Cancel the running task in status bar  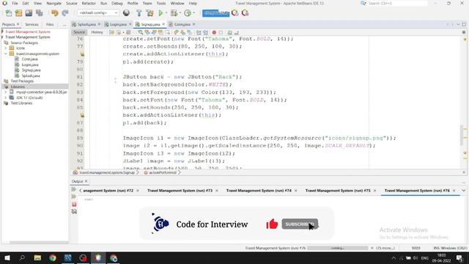[x=372, y=248]
